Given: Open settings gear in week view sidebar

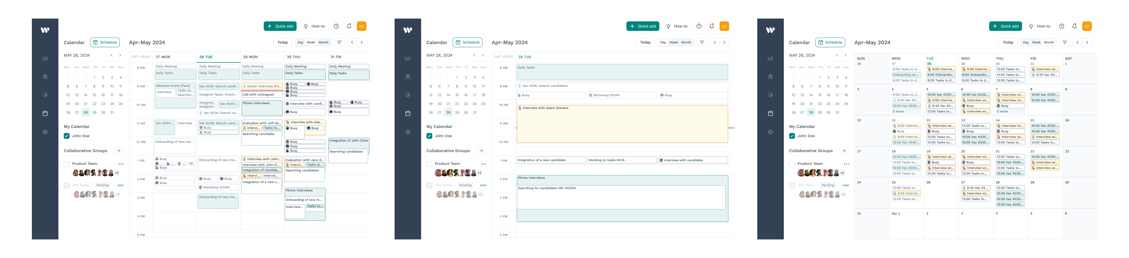Looking at the screenshot, I should pos(45,132).
